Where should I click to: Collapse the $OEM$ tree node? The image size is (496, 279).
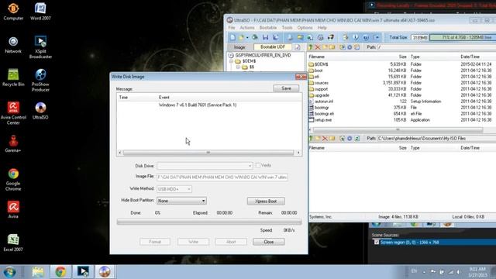tap(231, 61)
